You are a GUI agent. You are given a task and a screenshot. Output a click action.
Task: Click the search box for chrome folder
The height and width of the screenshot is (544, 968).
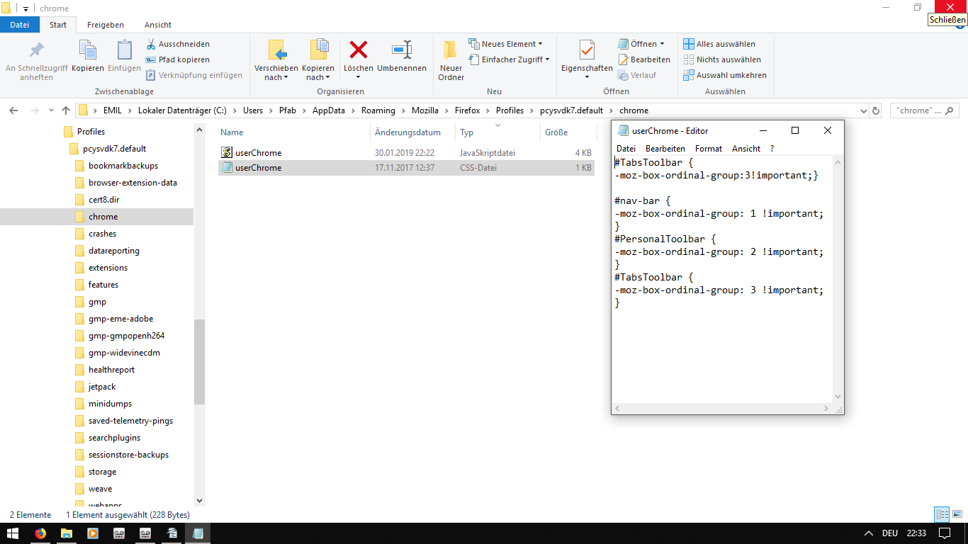(x=921, y=110)
